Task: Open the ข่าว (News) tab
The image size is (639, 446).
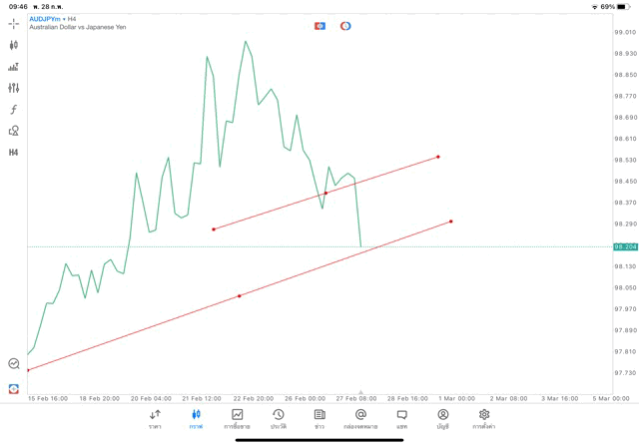Action: (x=319, y=418)
